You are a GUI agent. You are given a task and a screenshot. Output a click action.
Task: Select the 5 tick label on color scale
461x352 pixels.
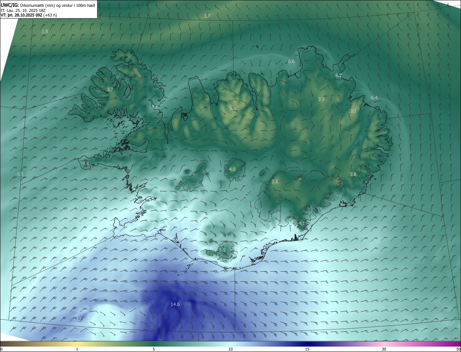(x=154, y=349)
